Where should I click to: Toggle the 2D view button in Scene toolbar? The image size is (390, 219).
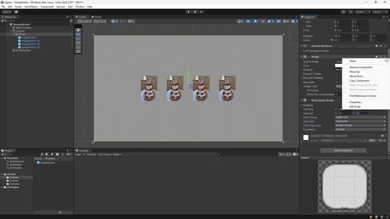tap(248, 21)
